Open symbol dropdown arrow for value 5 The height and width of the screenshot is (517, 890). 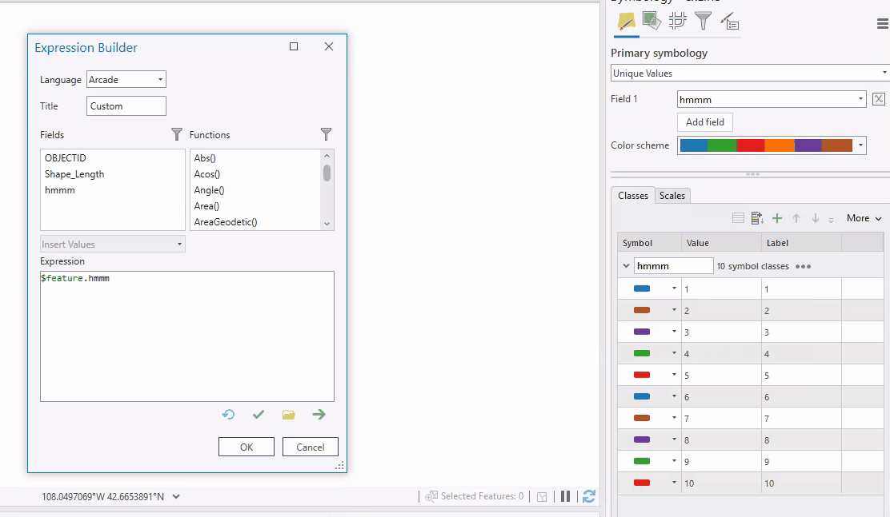click(x=675, y=375)
